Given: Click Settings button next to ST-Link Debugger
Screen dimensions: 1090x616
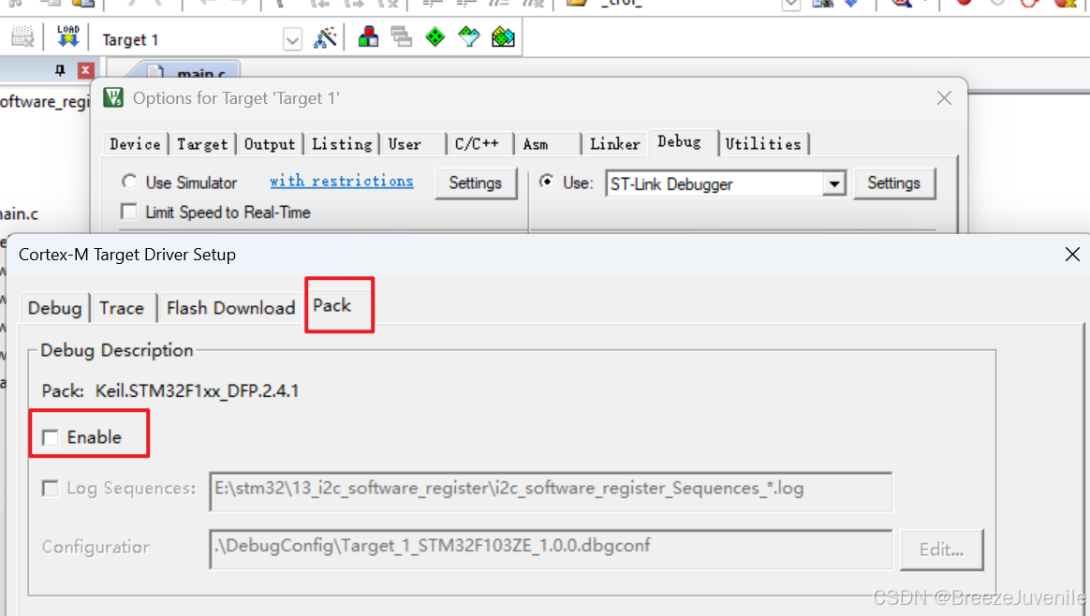Looking at the screenshot, I should pos(894,183).
